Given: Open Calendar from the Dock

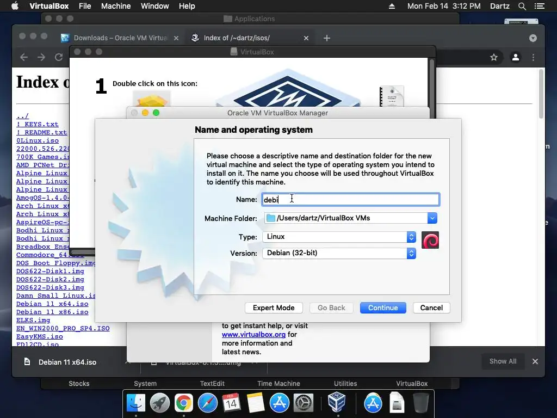Looking at the screenshot, I should point(231,403).
